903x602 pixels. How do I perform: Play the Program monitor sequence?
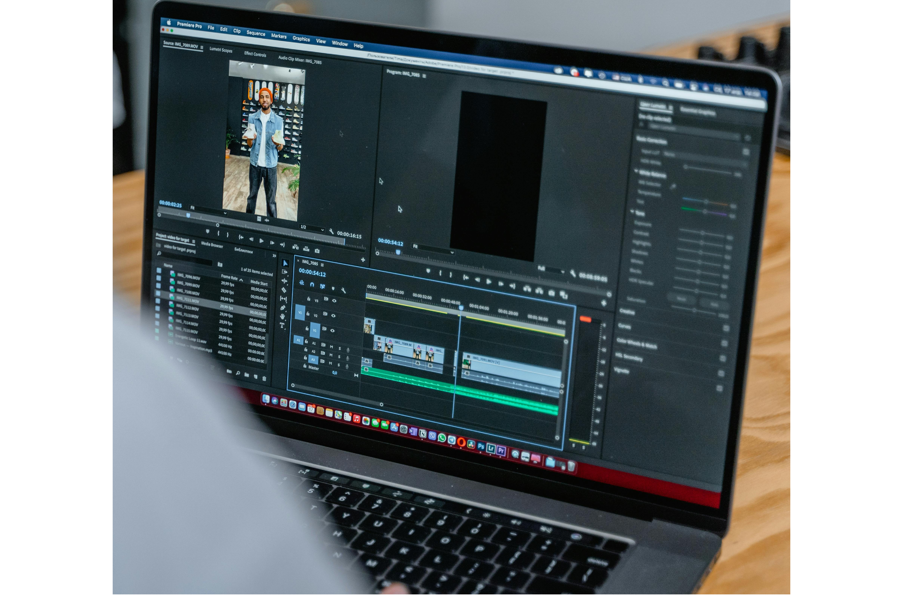point(489,282)
